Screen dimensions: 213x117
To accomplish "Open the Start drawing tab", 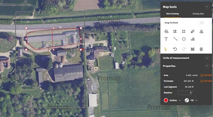I will pyautogui.click(x=172, y=14).
